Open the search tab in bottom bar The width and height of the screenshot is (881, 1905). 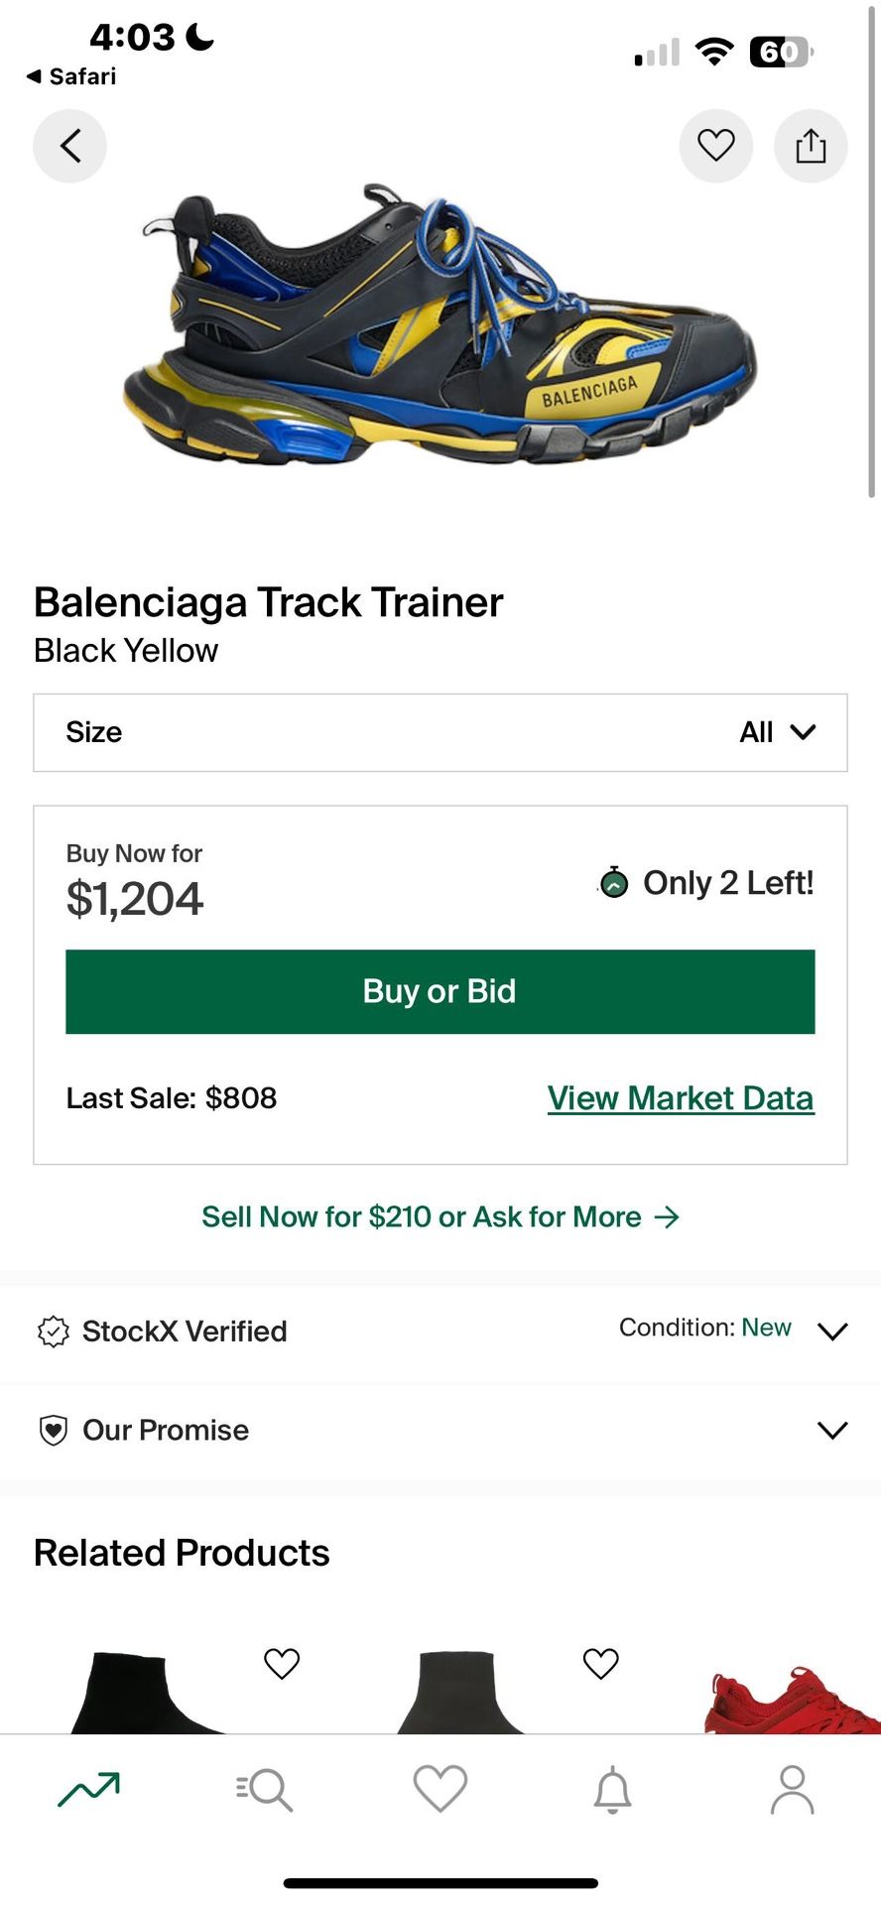pyautogui.click(x=264, y=1789)
